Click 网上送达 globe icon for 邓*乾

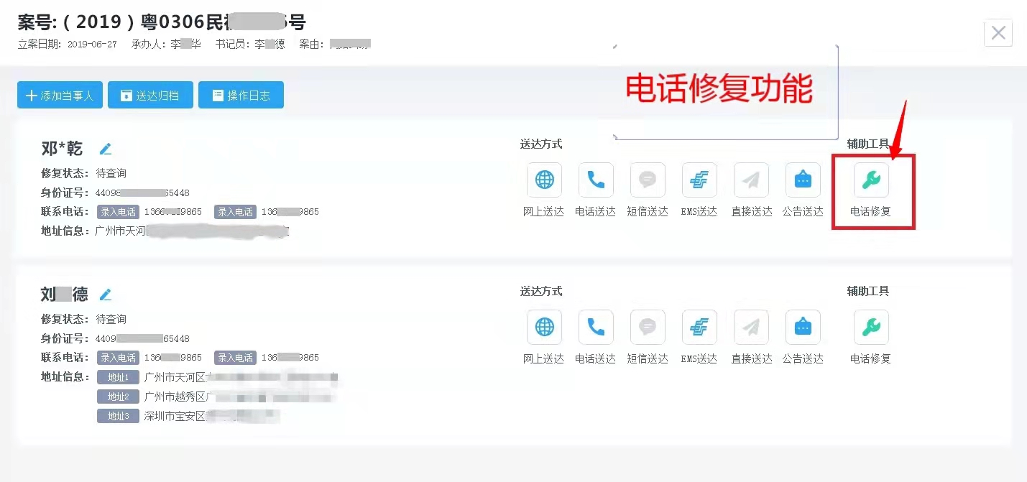(544, 180)
